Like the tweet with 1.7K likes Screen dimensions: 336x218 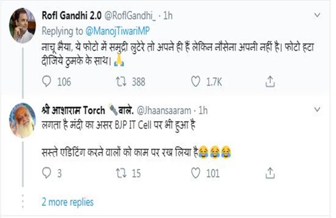(x=196, y=82)
